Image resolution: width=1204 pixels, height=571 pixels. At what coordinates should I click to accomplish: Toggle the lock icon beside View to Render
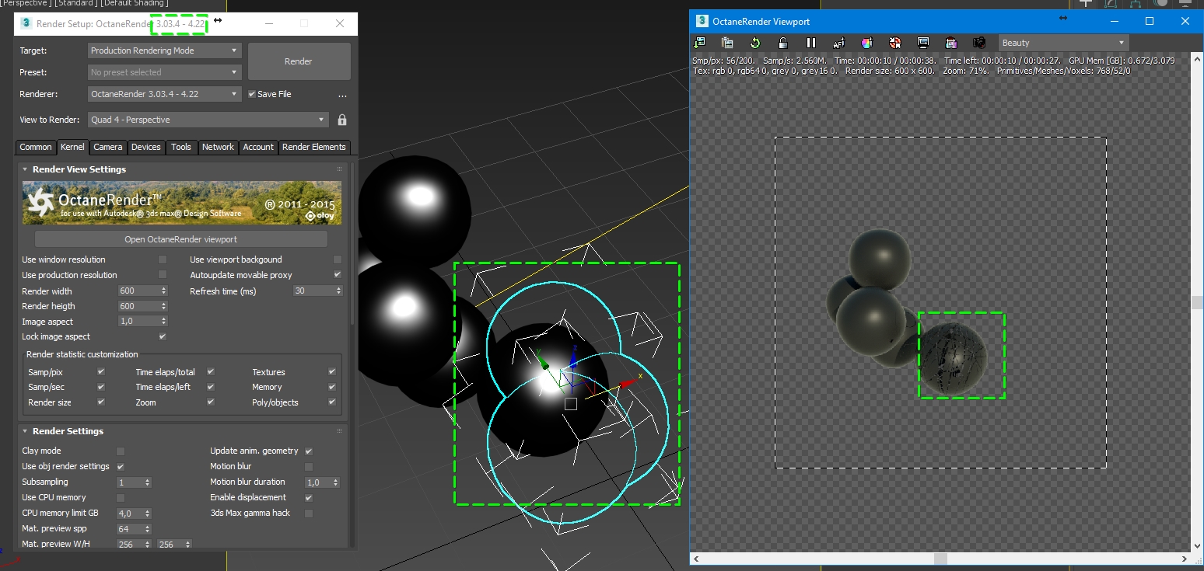[x=342, y=120]
